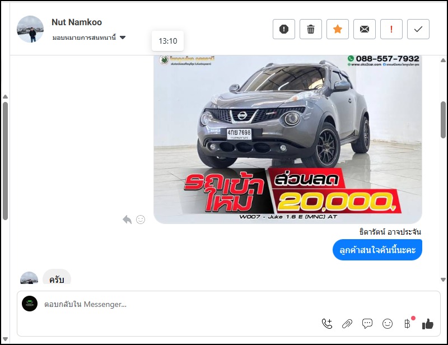
Task: Click left panel scrollbar up arrow
Action: tap(5, 97)
